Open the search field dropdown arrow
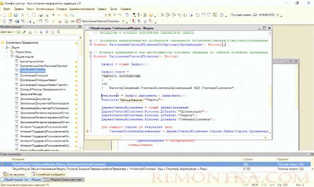 coord(106,15)
